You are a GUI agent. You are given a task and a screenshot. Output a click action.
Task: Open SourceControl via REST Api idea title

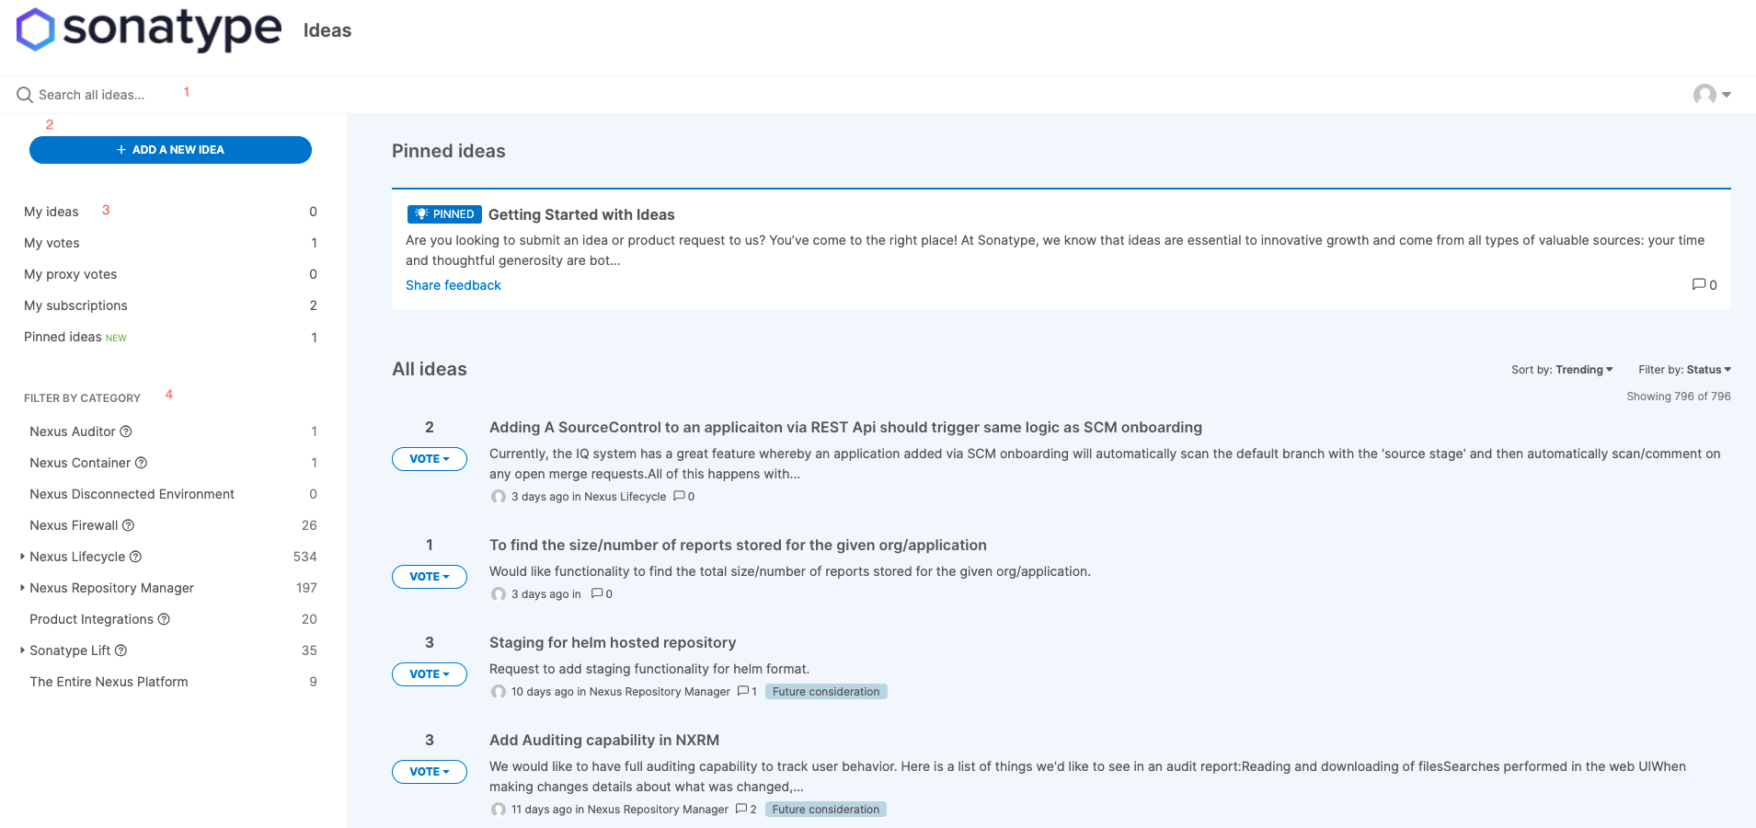tap(845, 427)
